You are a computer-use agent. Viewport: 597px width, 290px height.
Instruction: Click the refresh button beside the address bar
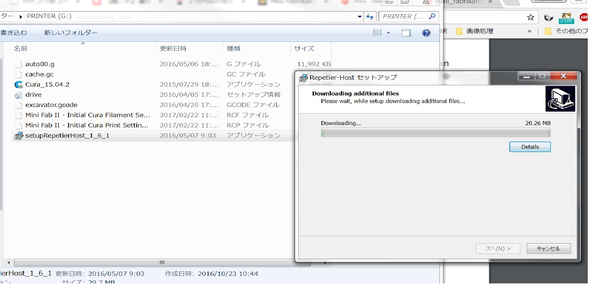[x=370, y=17]
